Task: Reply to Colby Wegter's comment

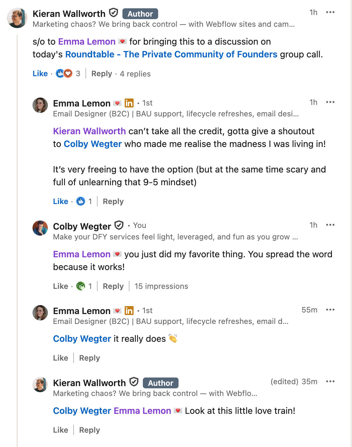Action: (113, 286)
